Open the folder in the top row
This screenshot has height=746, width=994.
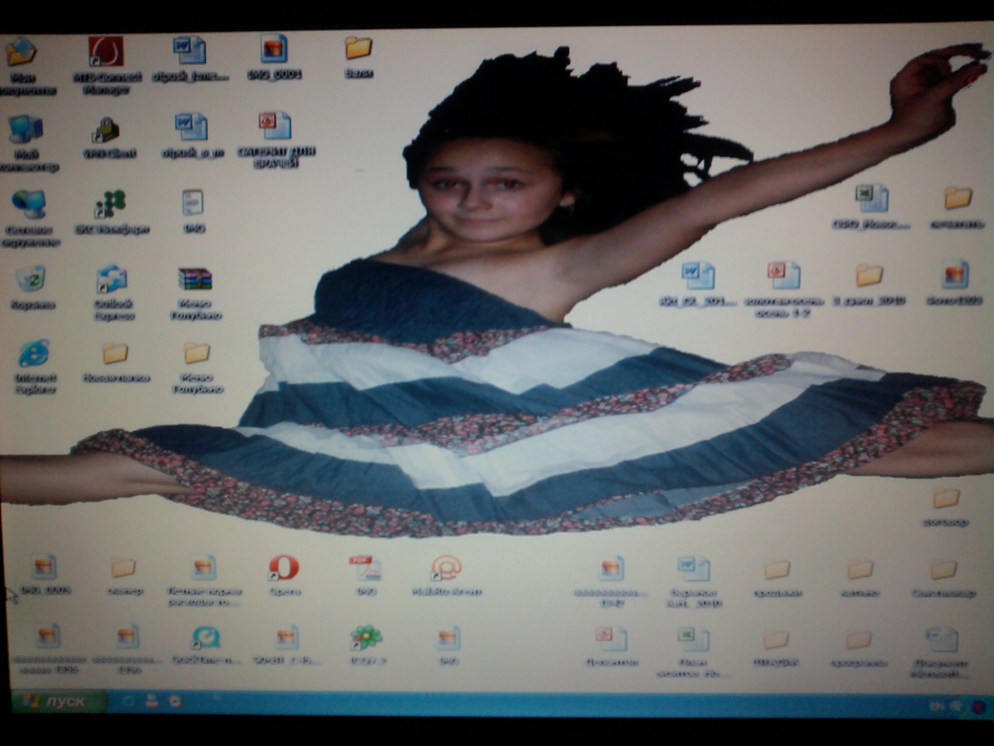tap(358, 49)
